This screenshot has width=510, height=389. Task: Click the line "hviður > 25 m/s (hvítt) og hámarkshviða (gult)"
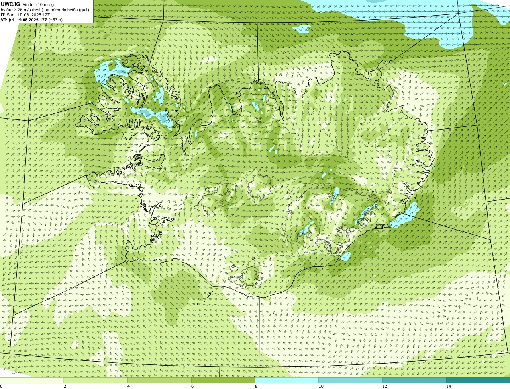click(x=45, y=10)
